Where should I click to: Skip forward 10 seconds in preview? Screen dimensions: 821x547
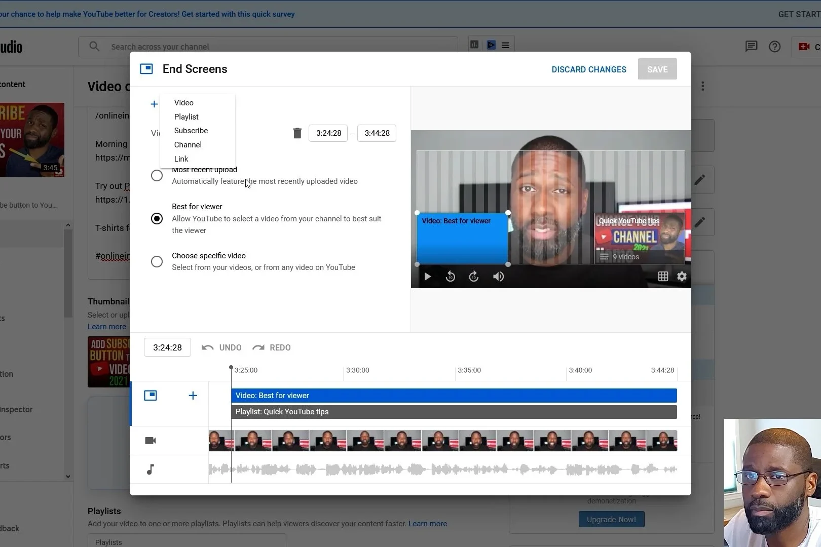(473, 277)
